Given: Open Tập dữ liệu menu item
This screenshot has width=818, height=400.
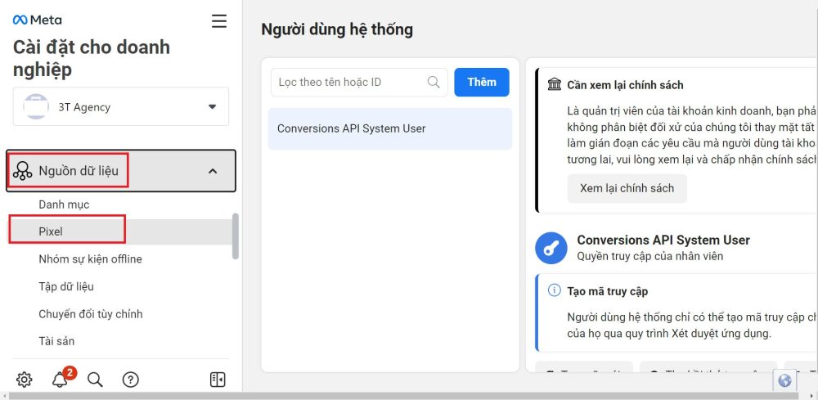Looking at the screenshot, I should 66,286.
